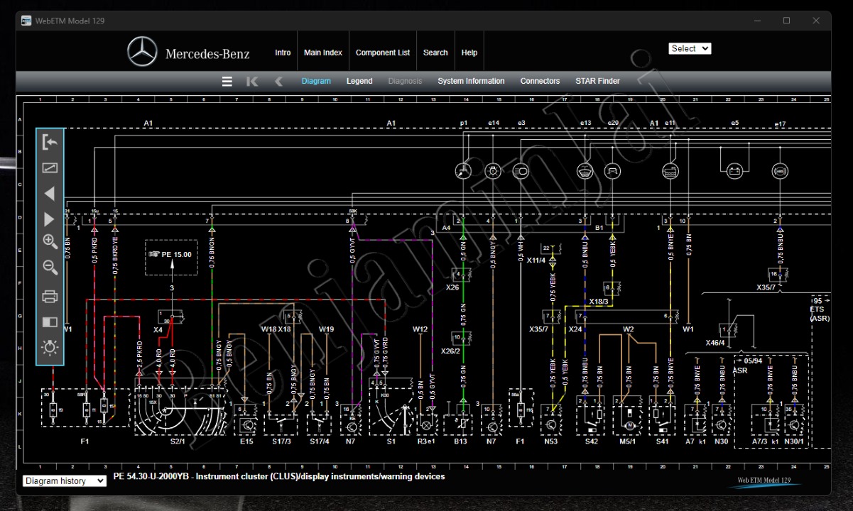Click the Mercedes-Benz star logo
The width and height of the screenshot is (853, 511).
pyautogui.click(x=142, y=53)
